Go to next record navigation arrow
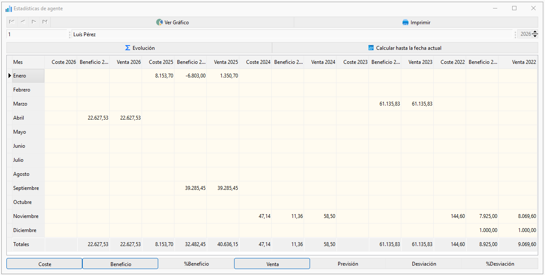The height and width of the screenshot is (275, 545). click(34, 22)
